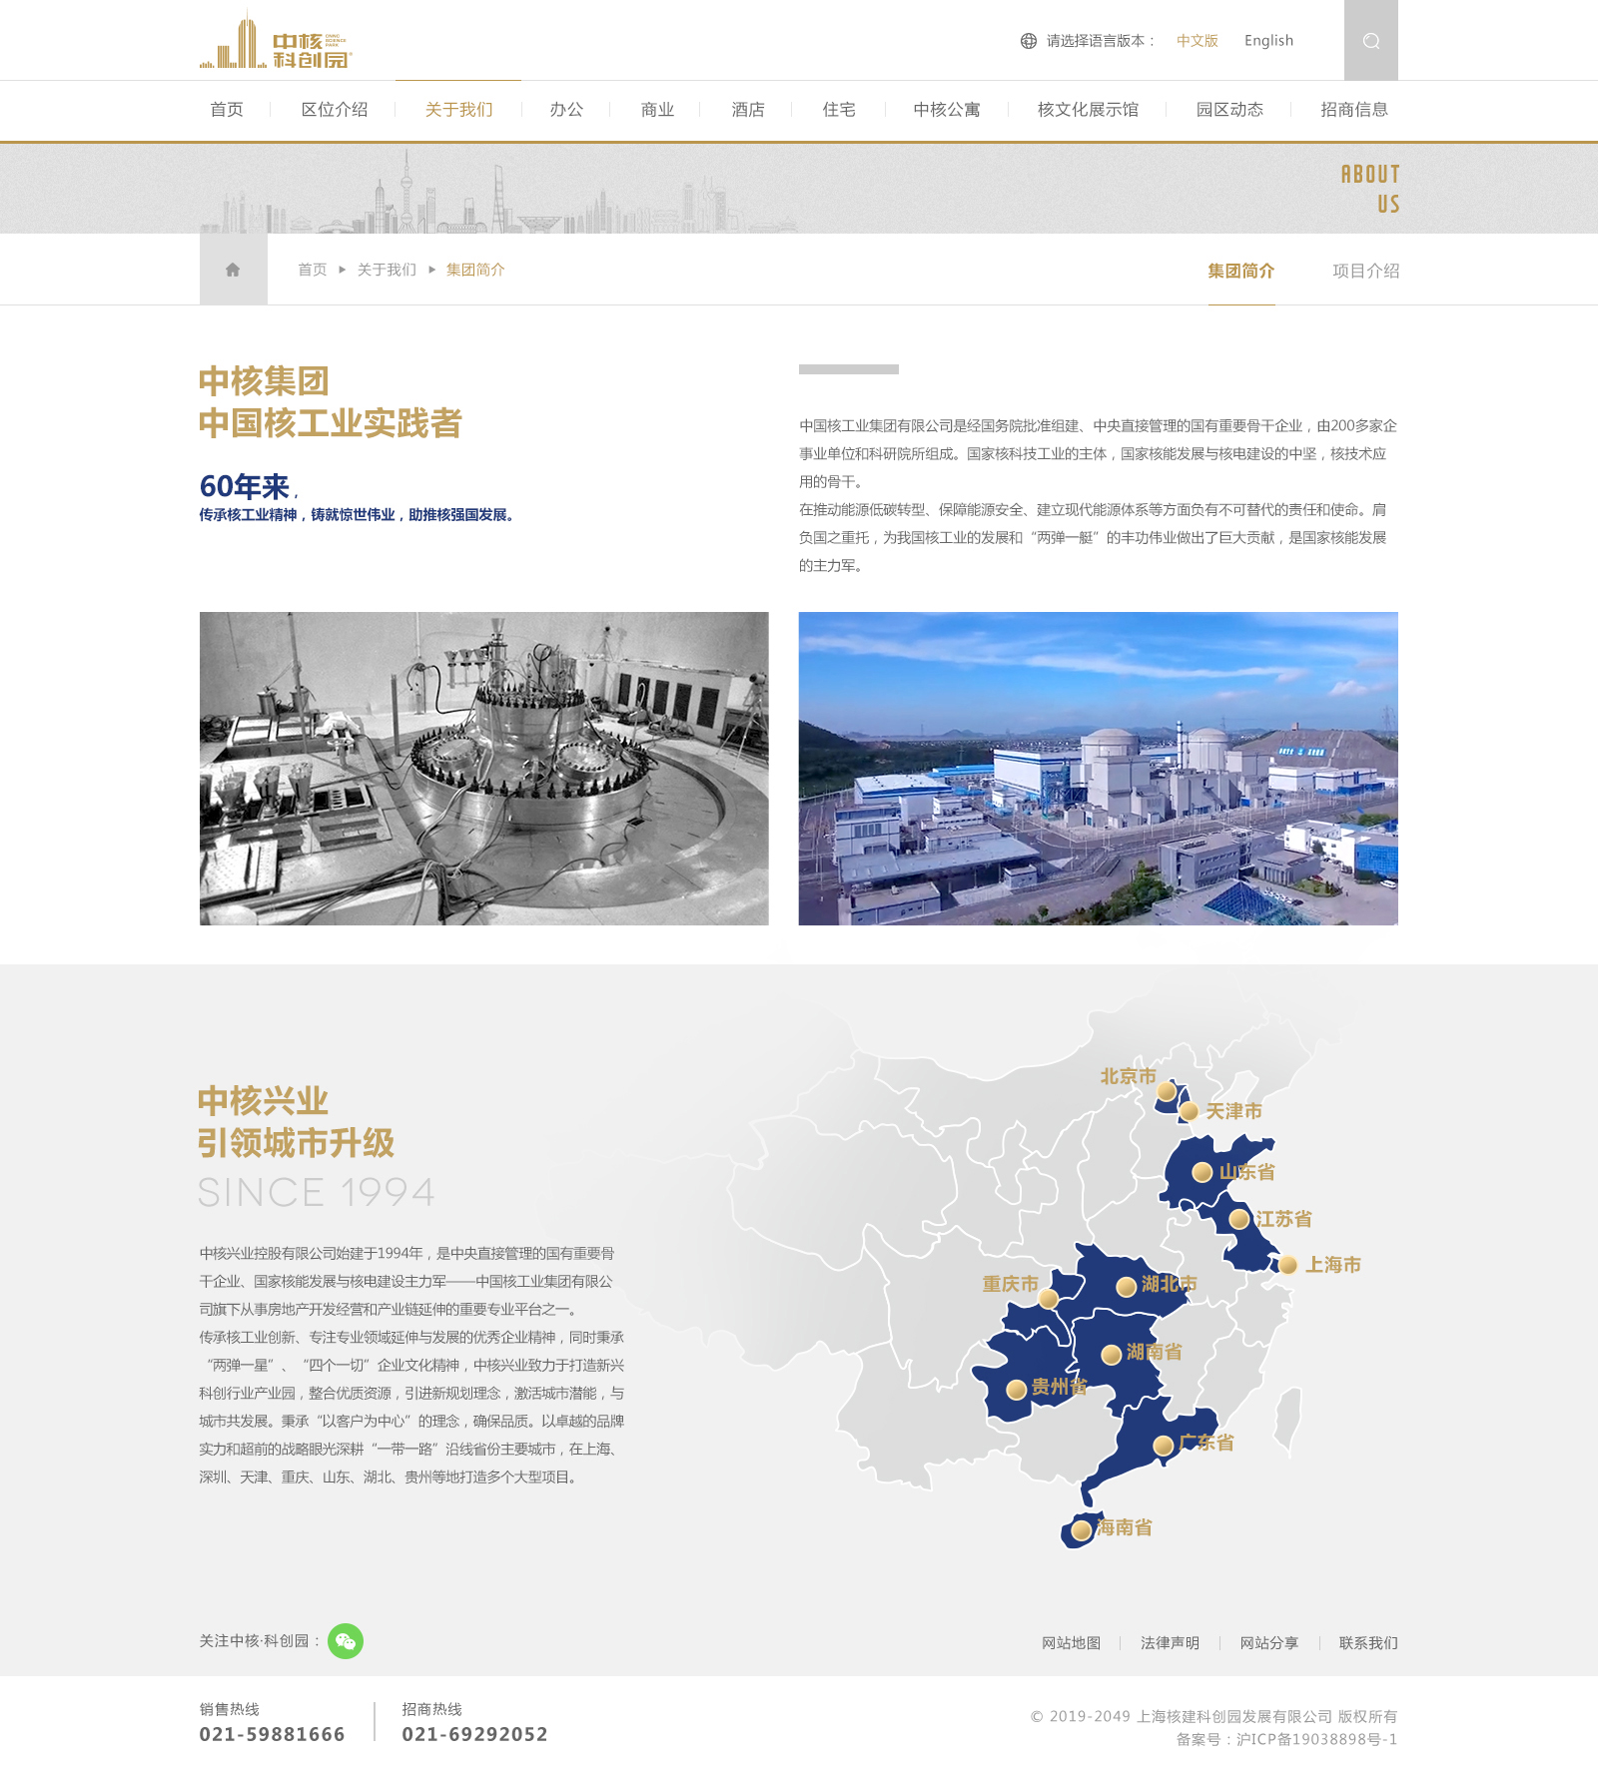Open the 商业 menu item
The image size is (1598, 1773).
tap(657, 110)
